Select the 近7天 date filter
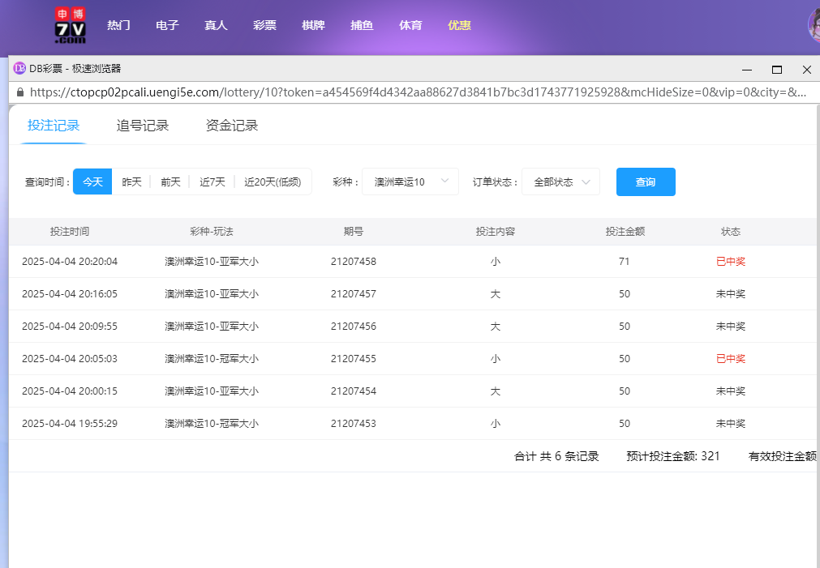This screenshot has height=568, width=820. click(212, 182)
